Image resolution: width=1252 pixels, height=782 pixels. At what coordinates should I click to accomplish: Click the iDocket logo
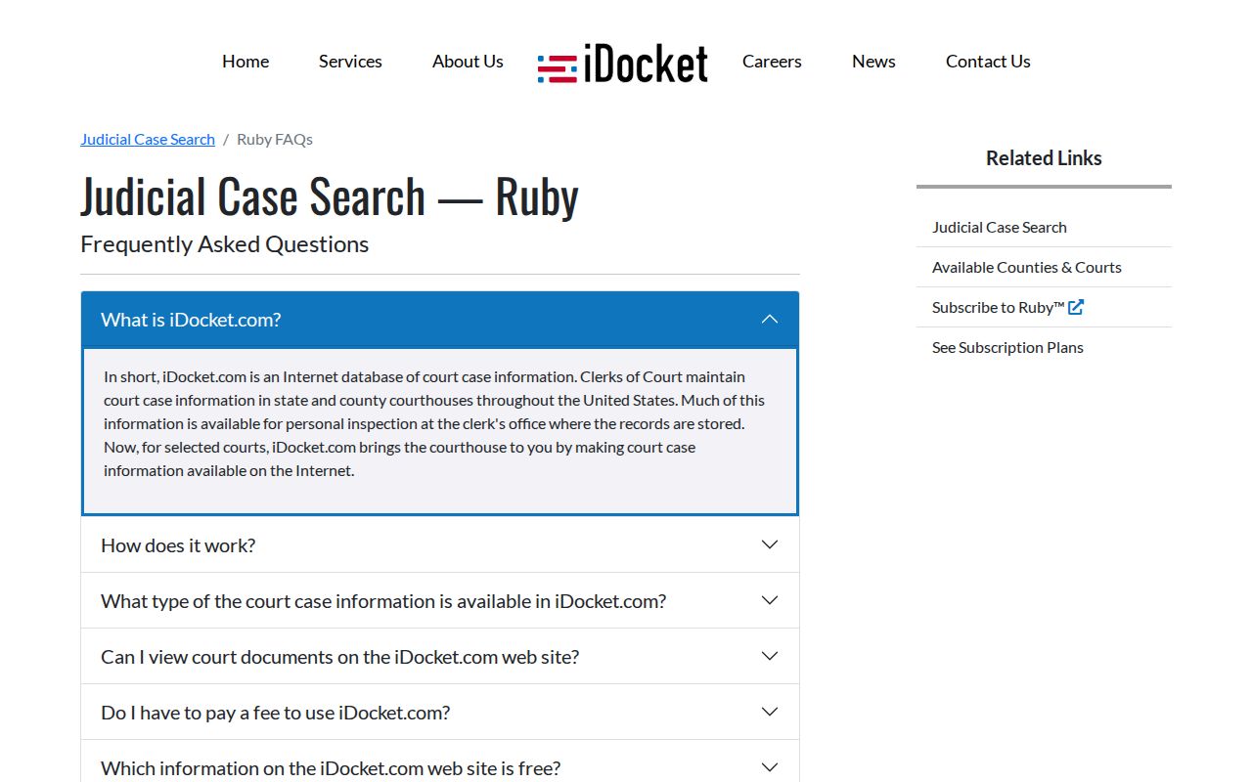(623, 65)
